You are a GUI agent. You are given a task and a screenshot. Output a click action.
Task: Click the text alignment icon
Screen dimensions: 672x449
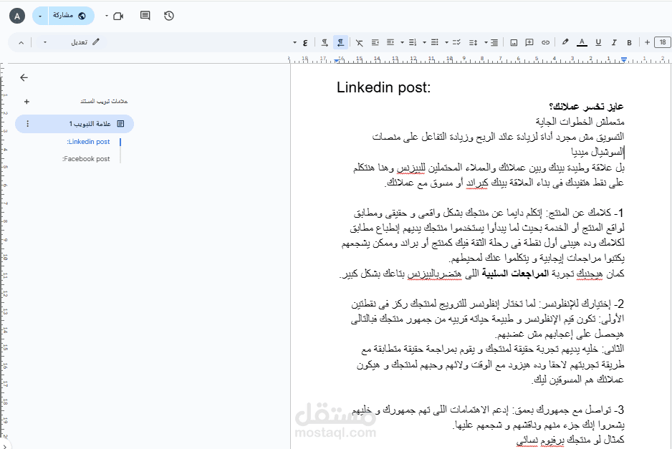(x=494, y=42)
